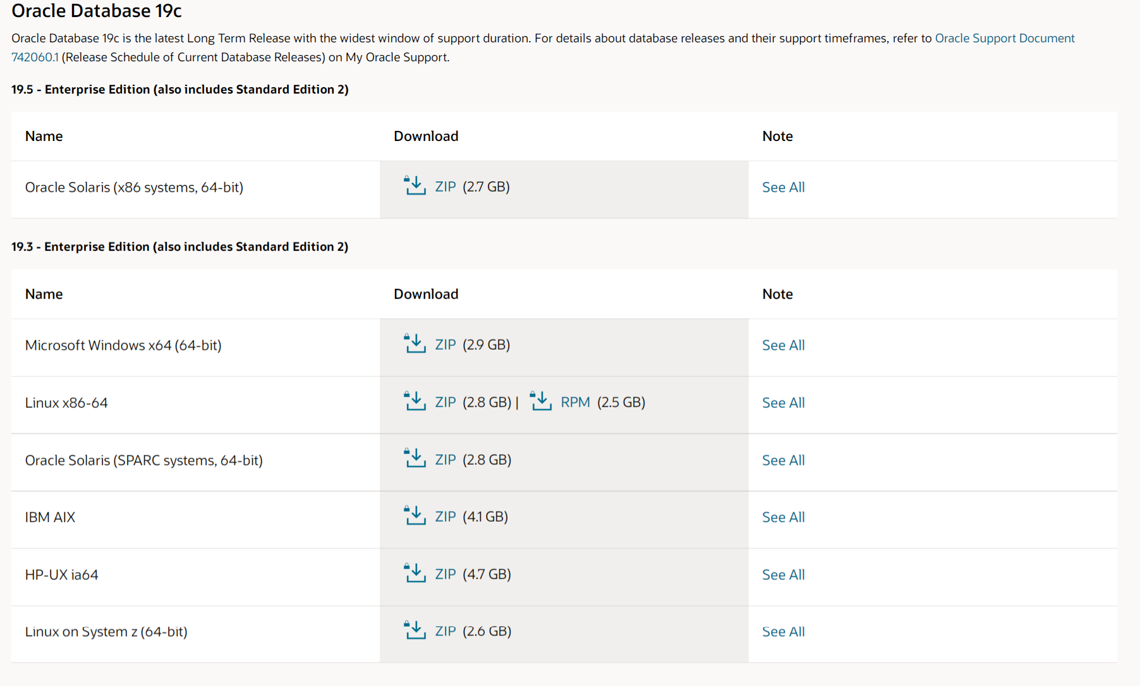Image resolution: width=1140 pixels, height=686 pixels.
Task: Click the '19.5 - Enterprise Edition' section heading
Action: (180, 89)
